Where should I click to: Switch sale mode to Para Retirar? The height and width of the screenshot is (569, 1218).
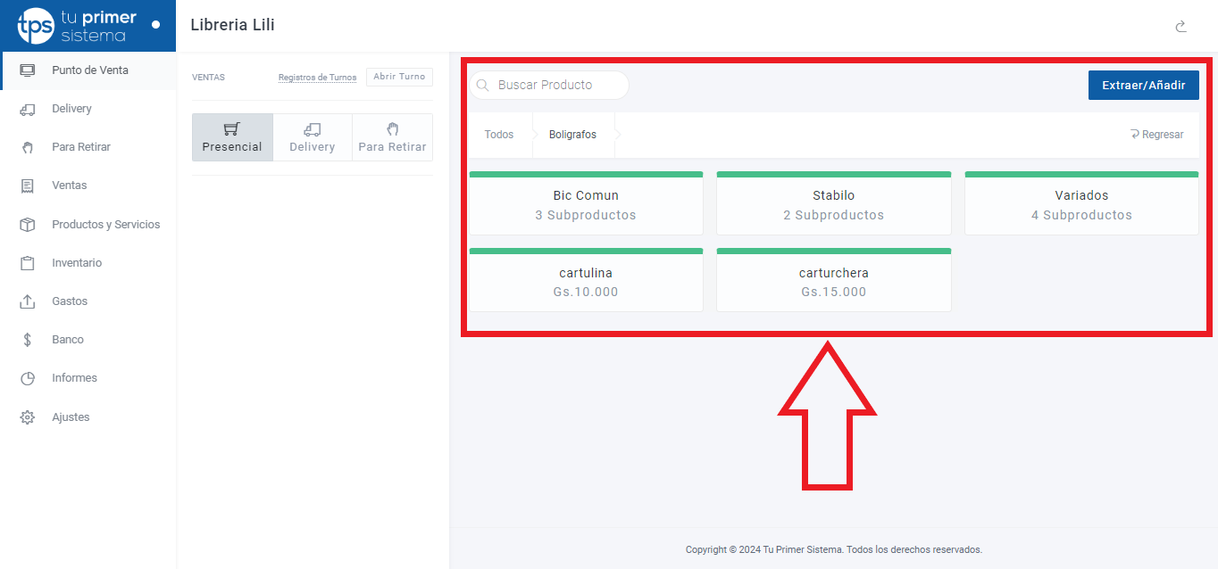[x=392, y=137]
